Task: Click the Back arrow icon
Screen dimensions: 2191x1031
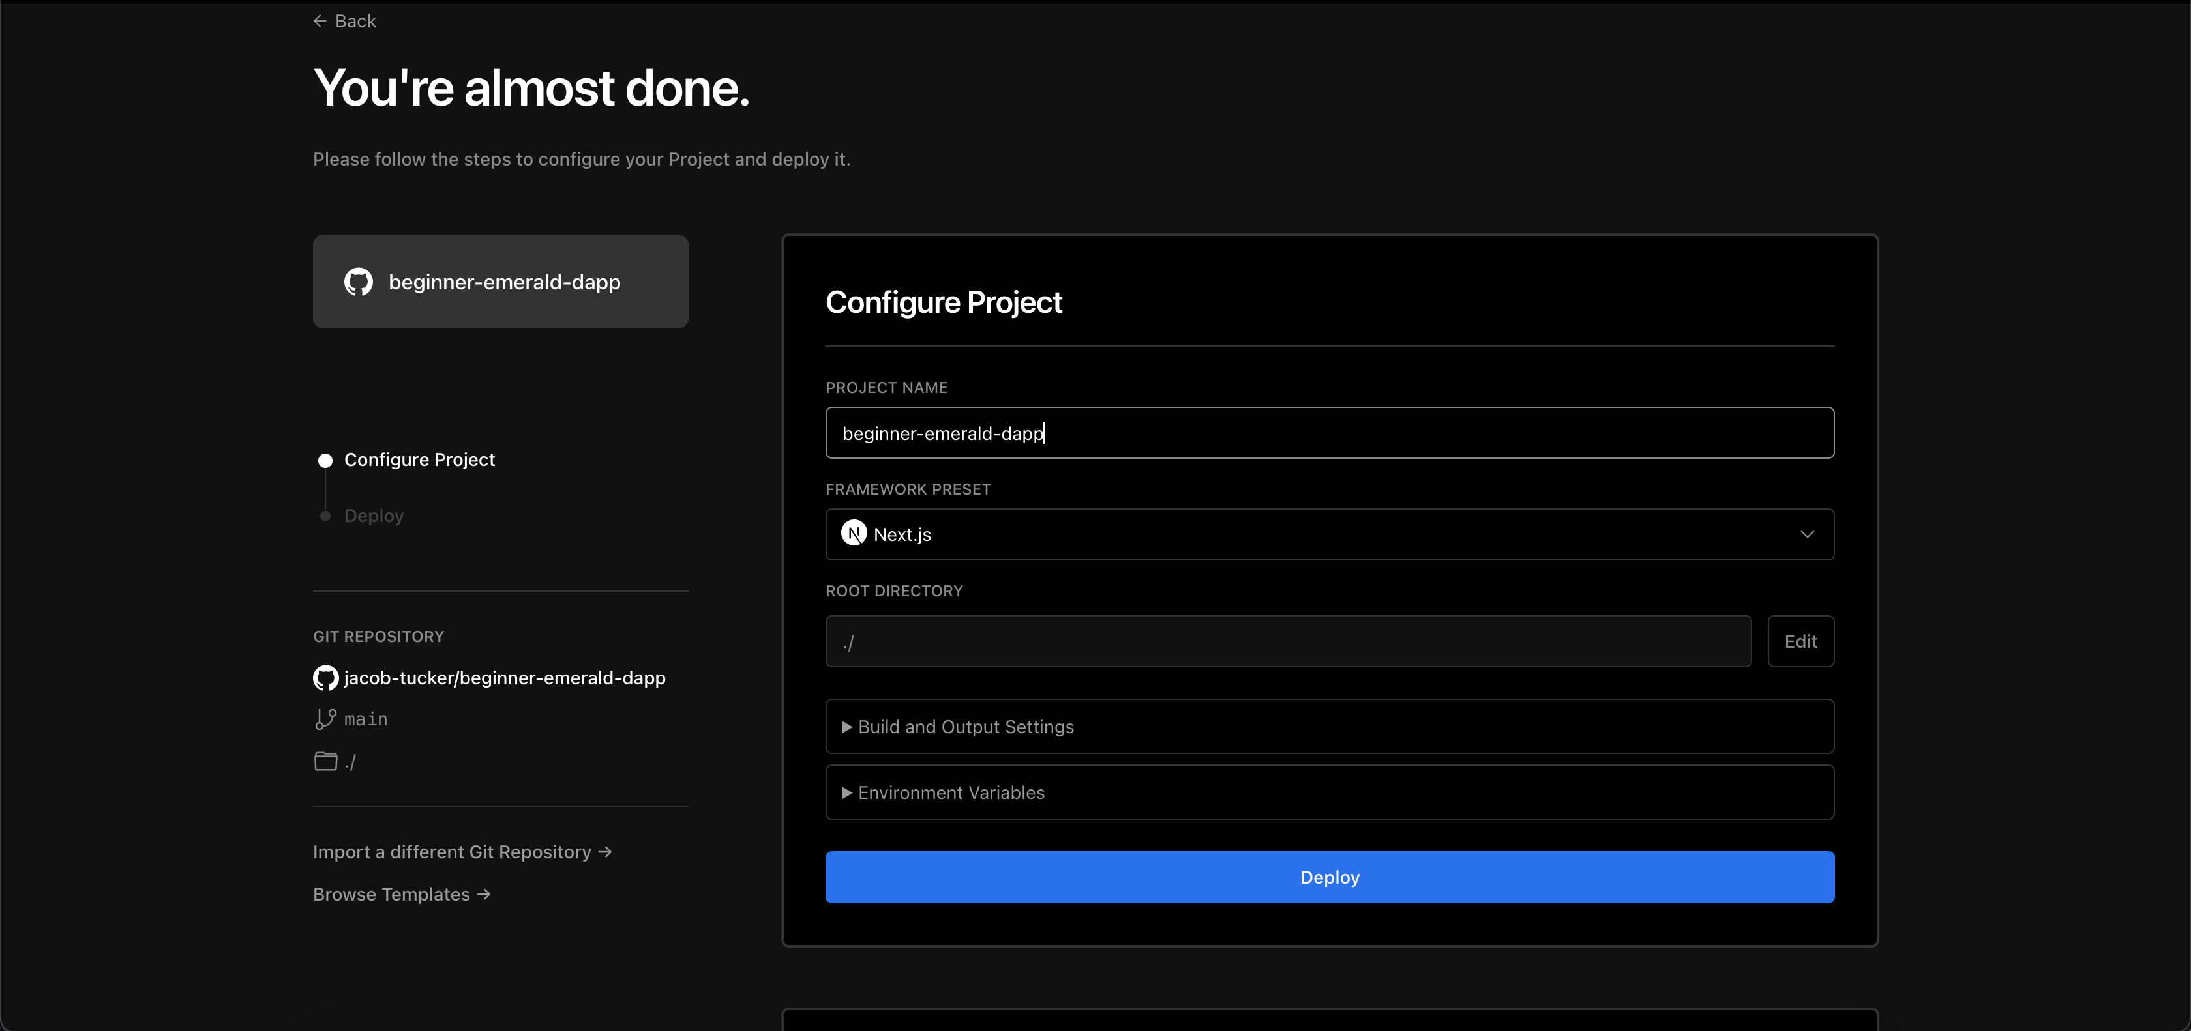Action: click(x=320, y=22)
